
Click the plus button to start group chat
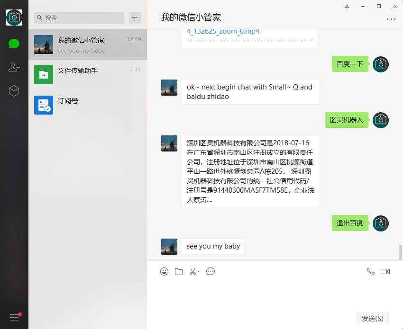(x=135, y=18)
